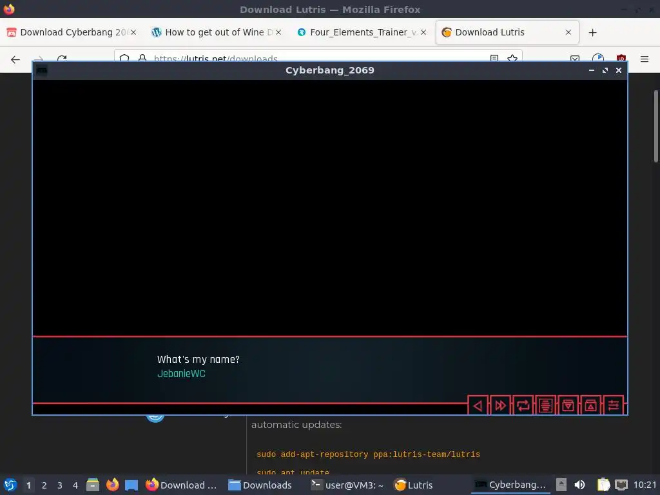
Task: Click the sudo add-apt-repository command text
Action: (x=368, y=454)
